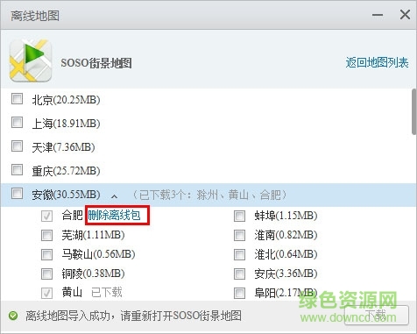Click the 已下载 status next to 黄山
417x334 pixels.
tap(107, 292)
